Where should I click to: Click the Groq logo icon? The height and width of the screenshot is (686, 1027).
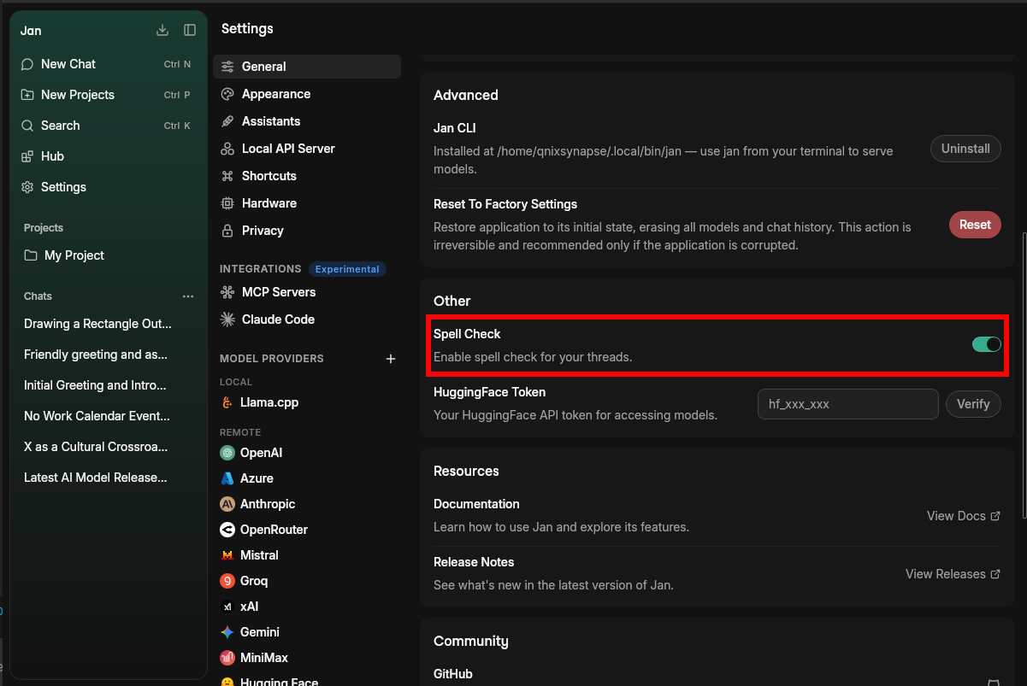click(227, 581)
